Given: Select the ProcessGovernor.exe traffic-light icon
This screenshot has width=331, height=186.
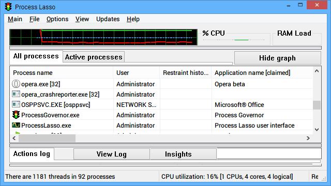Looking at the screenshot, I should click(16, 115).
